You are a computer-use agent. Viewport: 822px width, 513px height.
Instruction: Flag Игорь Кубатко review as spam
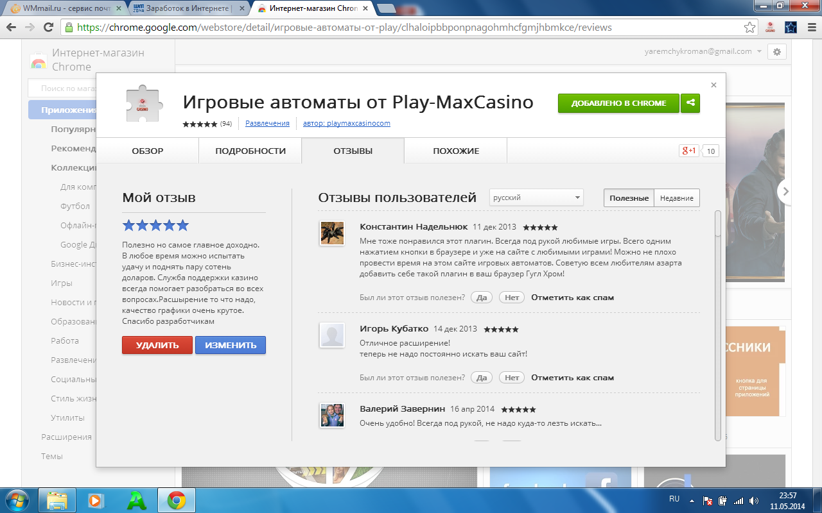click(x=572, y=378)
